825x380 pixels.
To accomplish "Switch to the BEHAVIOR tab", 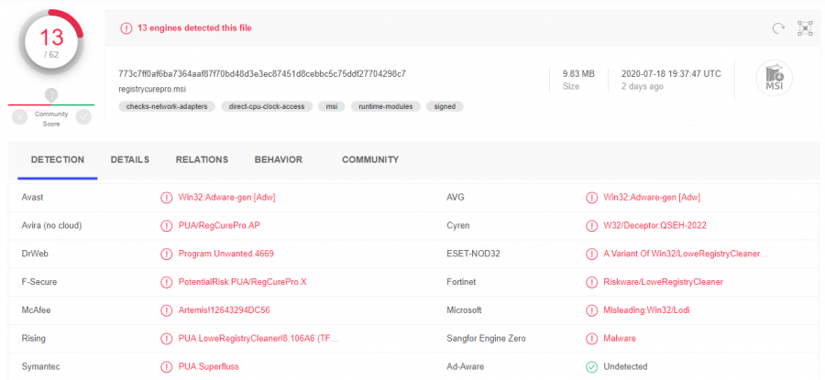I will (279, 159).
